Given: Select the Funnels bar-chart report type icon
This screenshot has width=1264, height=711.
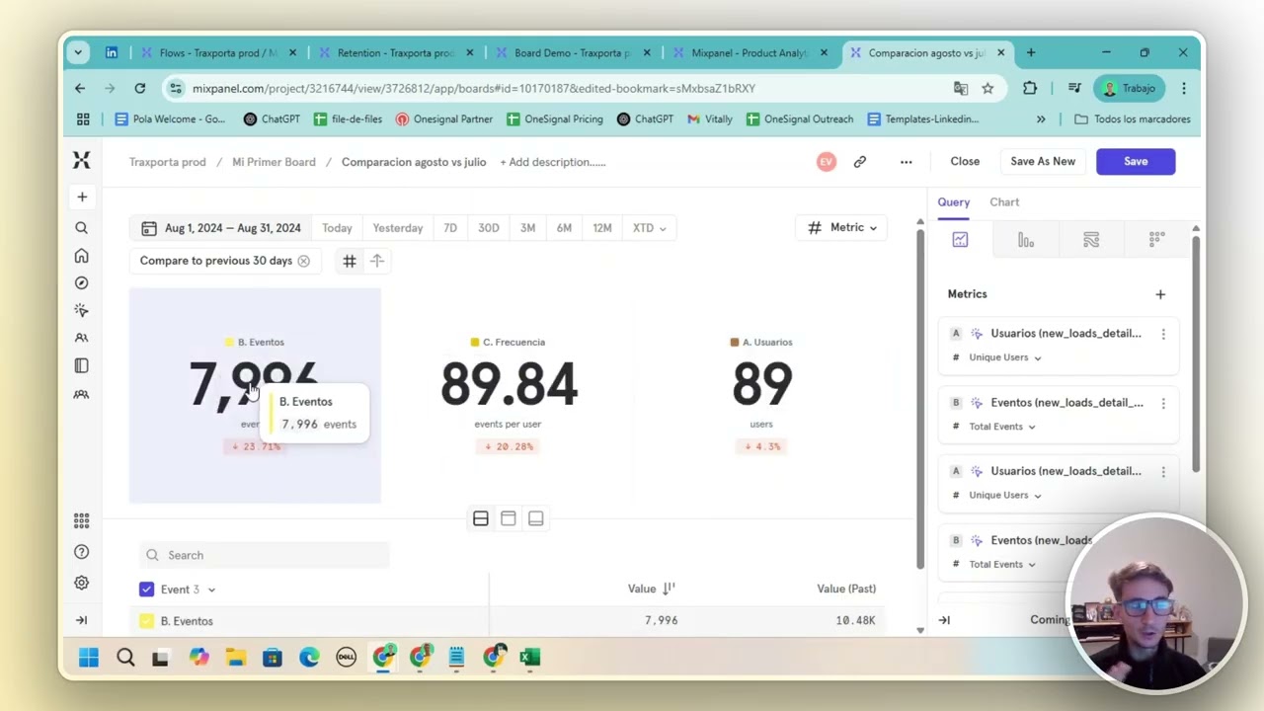Looking at the screenshot, I should pyautogui.click(x=1026, y=240).
